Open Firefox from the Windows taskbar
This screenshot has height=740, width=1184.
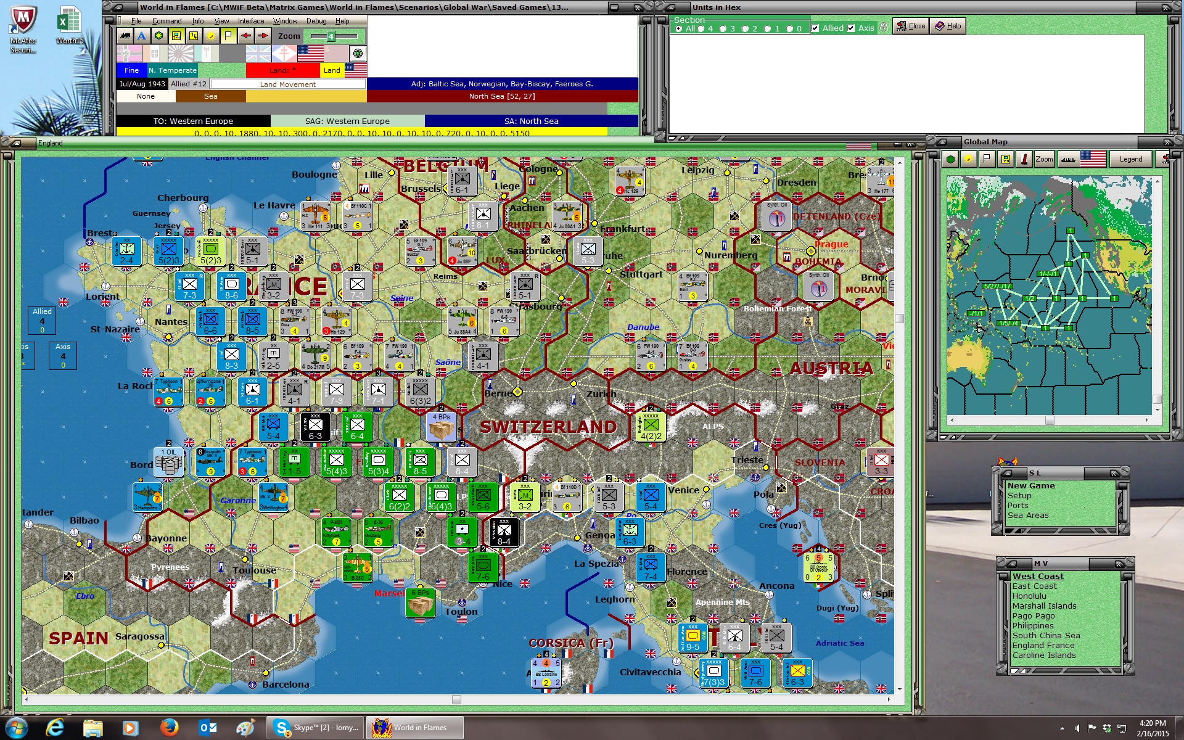click(169, 728)
